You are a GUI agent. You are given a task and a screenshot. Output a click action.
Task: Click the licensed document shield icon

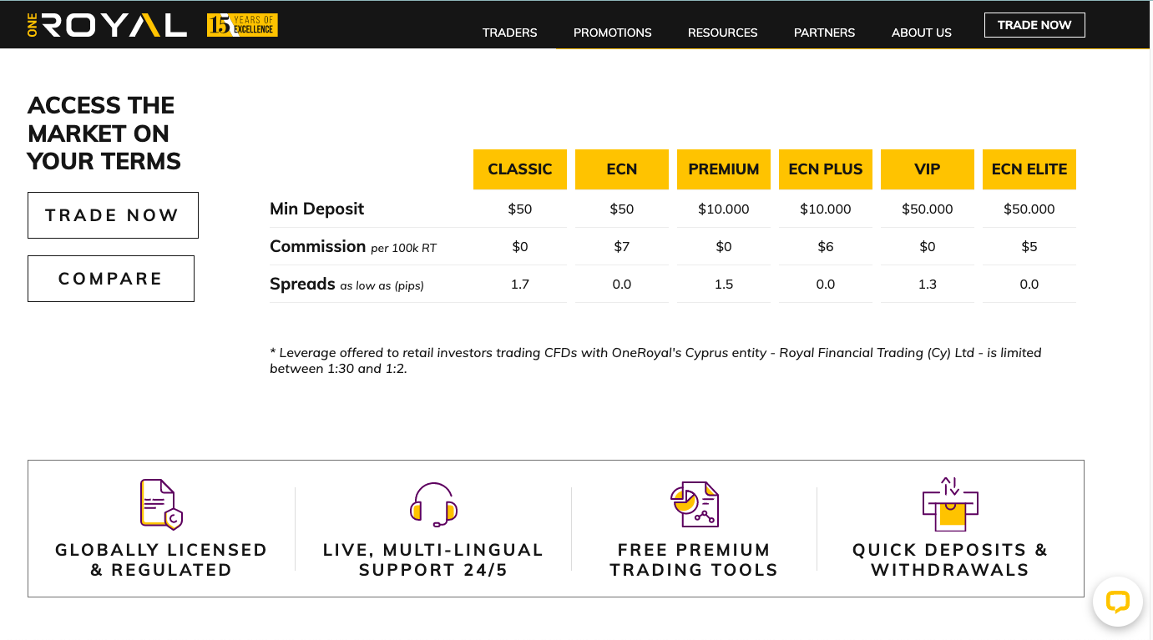point(161,504)
